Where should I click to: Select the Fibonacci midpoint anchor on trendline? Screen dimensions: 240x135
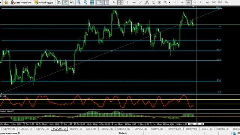(x=111, y=51)
